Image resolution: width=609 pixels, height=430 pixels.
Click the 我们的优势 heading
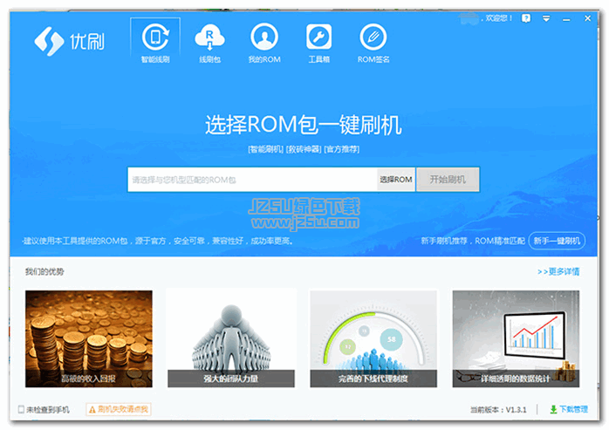pyautogui.click(x=44, y=271)
